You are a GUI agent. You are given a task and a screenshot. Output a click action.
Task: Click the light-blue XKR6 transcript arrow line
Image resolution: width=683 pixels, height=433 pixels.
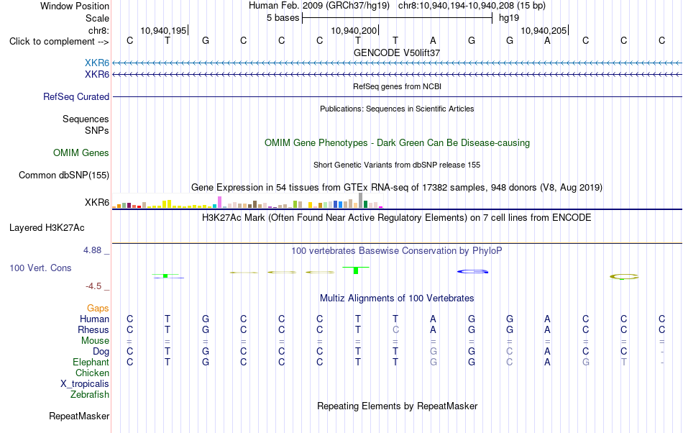(397, 63)
